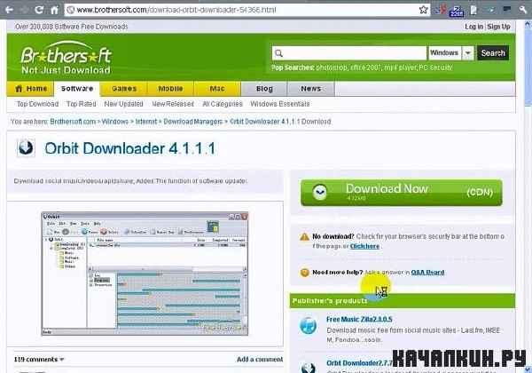Click the orange help icon next to Need more help
The height and width of the screenshot is (373, 532).
(x=304, y=273)
